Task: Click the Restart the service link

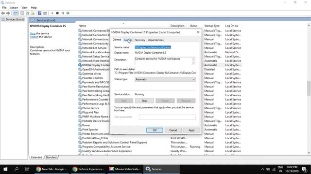Action: coord(34,37)
